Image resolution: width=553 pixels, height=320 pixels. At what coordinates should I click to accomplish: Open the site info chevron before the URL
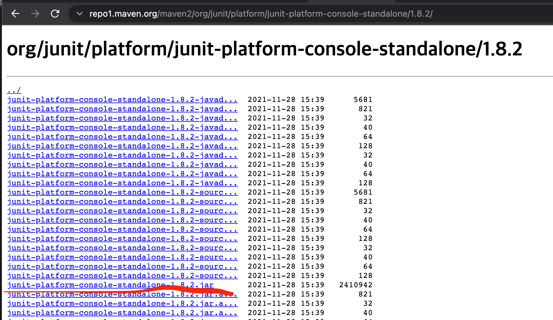click(x=79, y=14)
